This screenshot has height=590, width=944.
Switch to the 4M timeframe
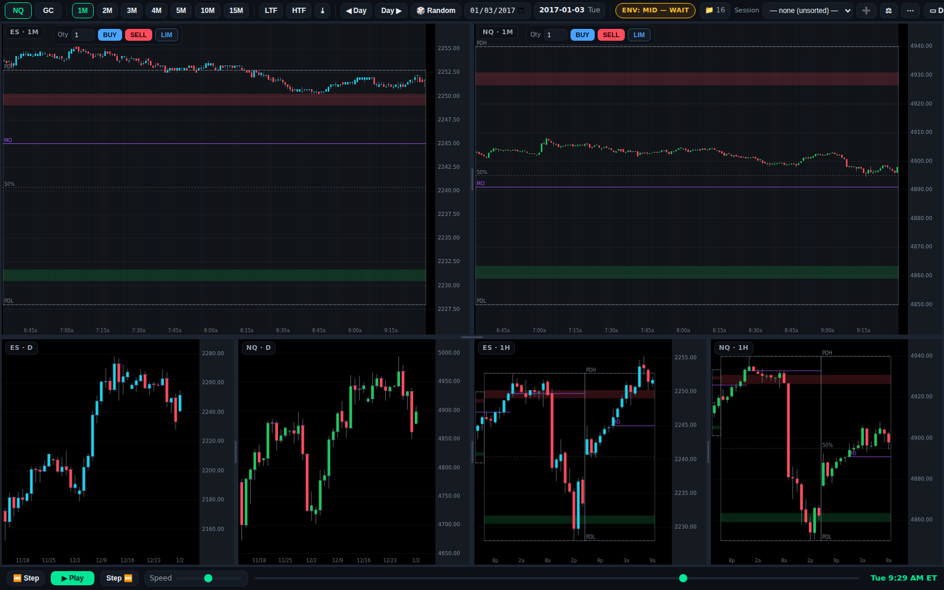pos(156,11)
